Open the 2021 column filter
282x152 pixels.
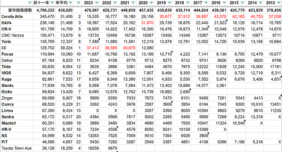tap(133, 3)
